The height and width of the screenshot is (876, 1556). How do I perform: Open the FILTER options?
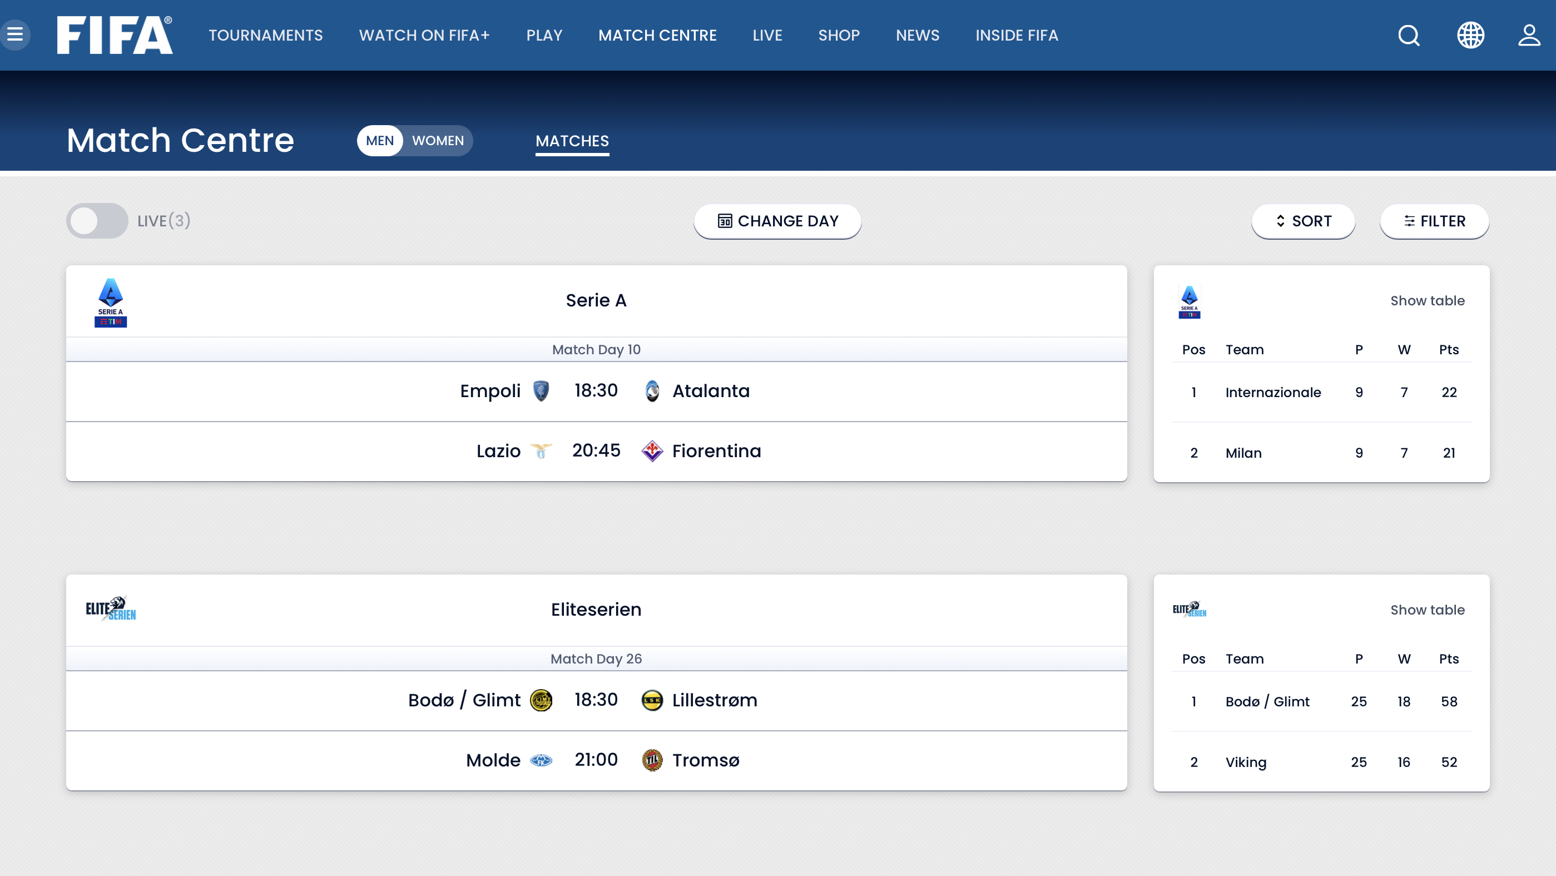(x=1435, y=221)
